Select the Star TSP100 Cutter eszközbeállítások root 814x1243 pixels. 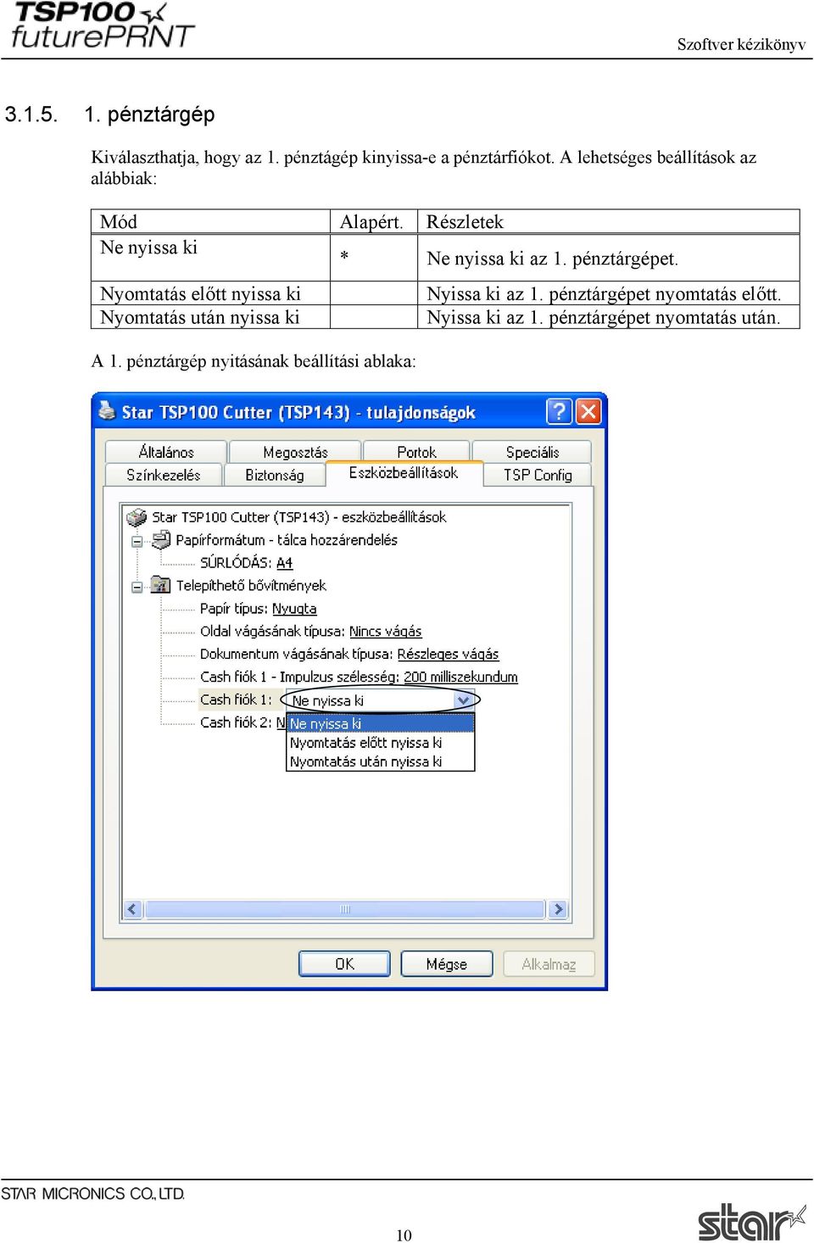298,516
